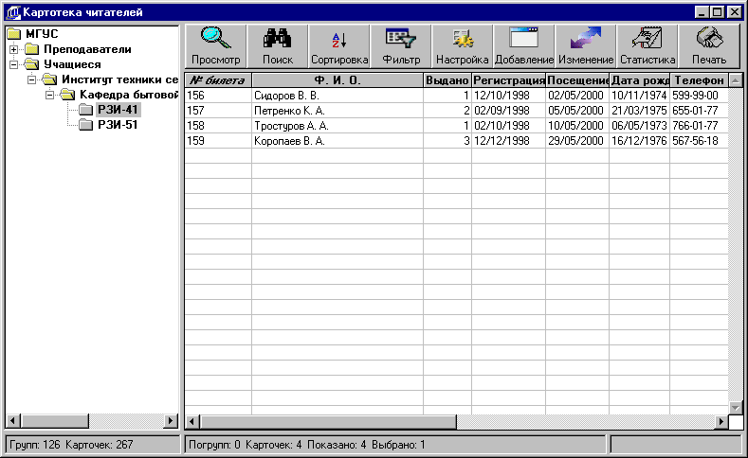Collapse the Кафедра бытовой branch
The image size is (748, 458).
tap(49, 95)
